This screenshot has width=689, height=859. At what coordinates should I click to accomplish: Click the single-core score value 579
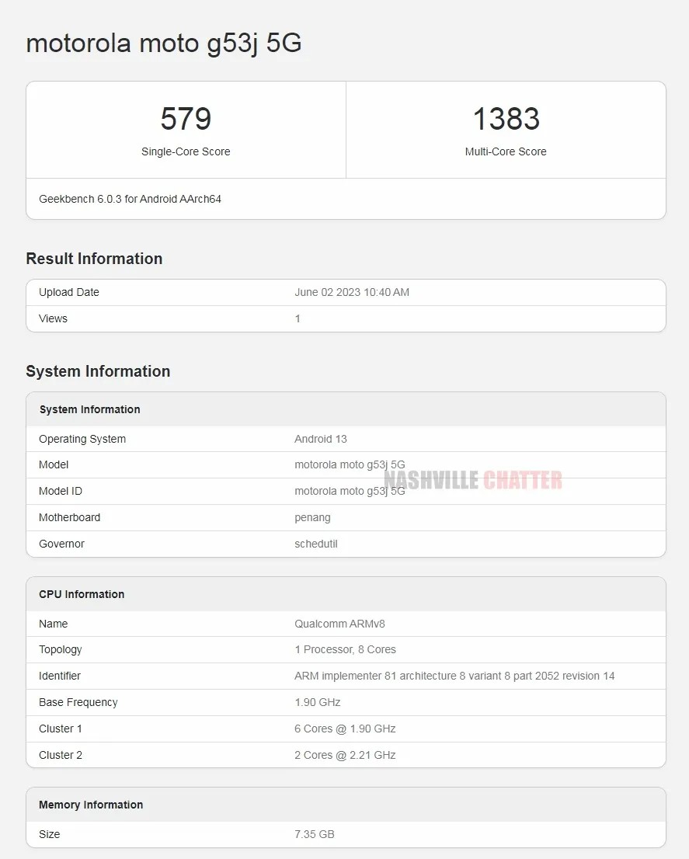click(186, 119)
